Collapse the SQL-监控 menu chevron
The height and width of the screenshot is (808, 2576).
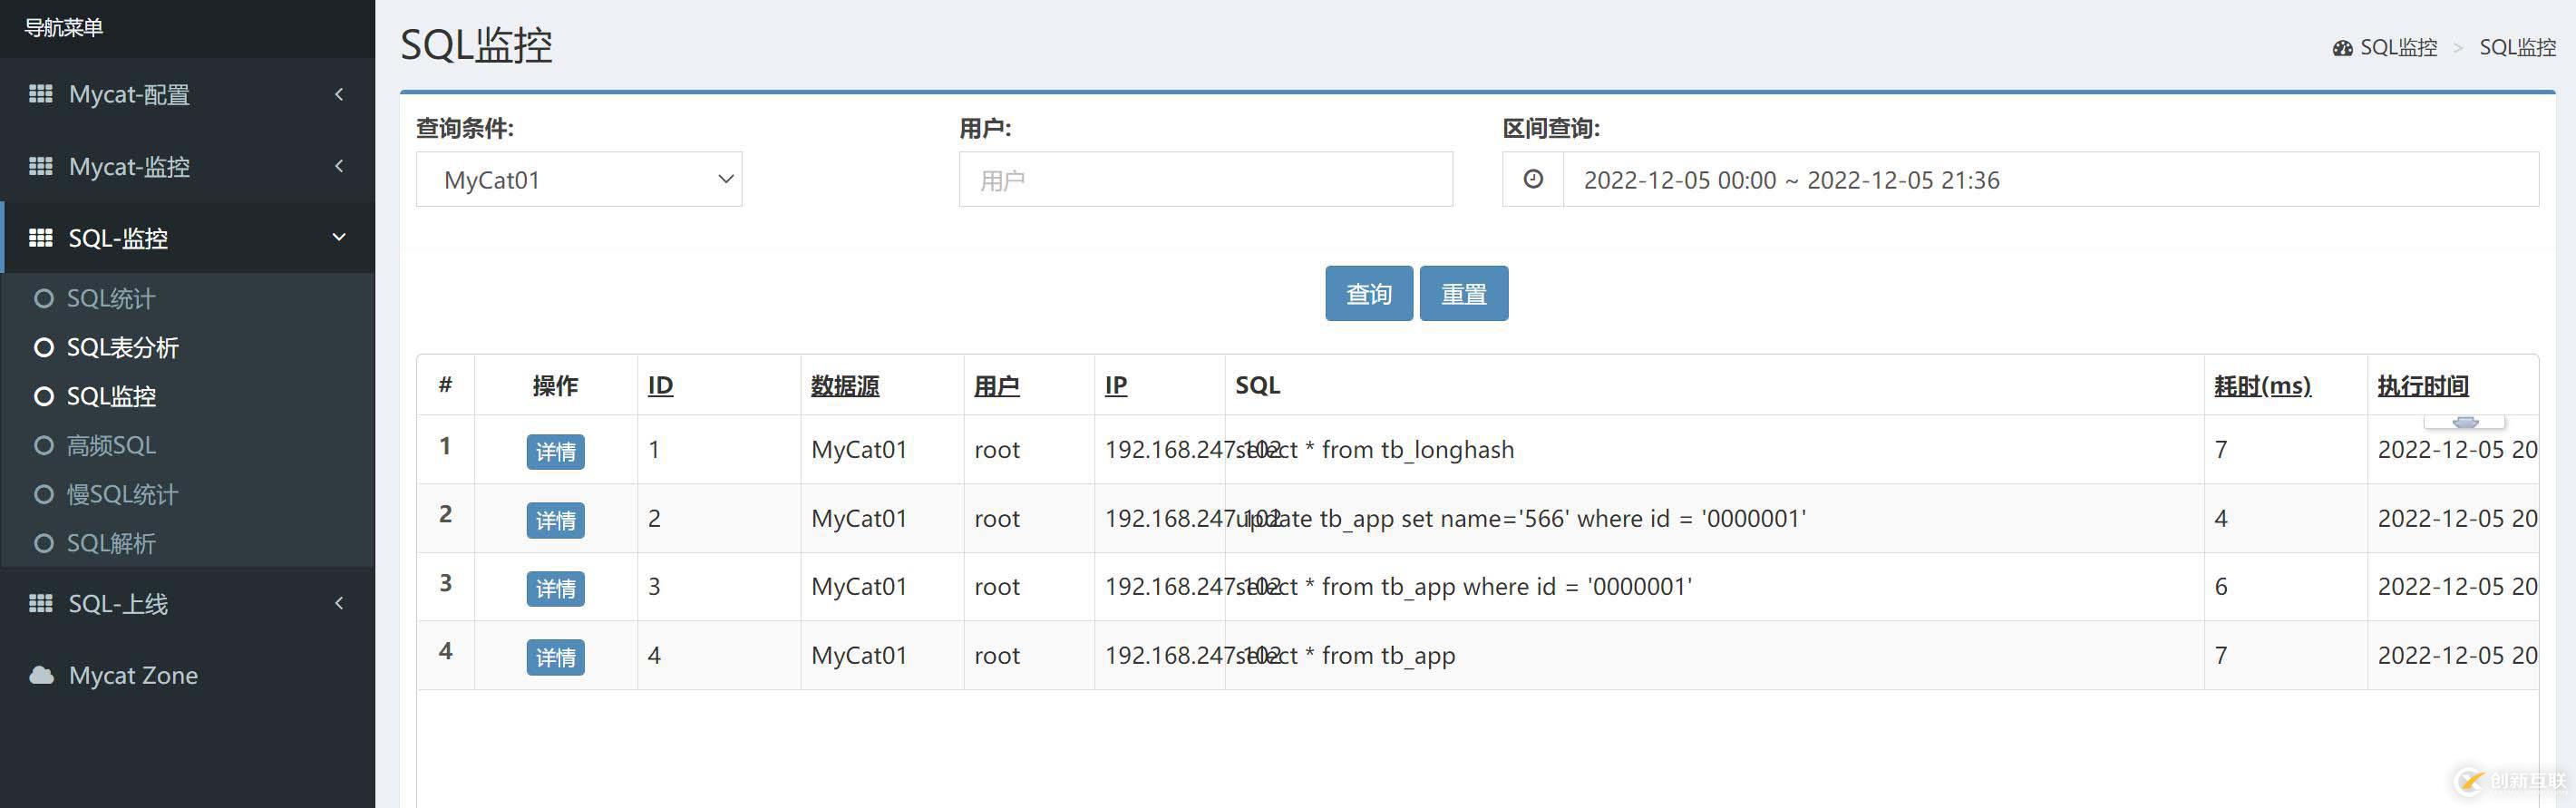339,237
